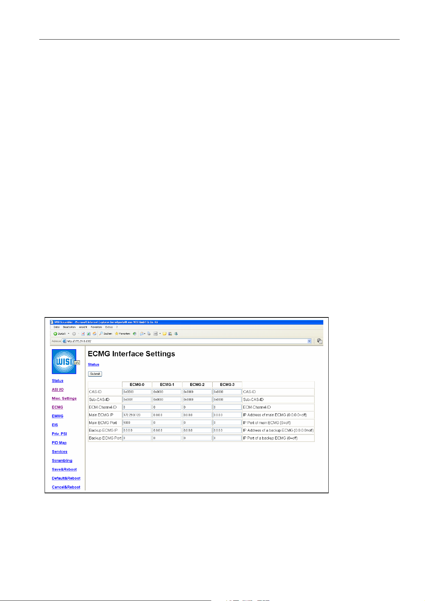Open the ECMG sidebar link
The width and height of the screenshot is (425, 601).
(57, 407)
